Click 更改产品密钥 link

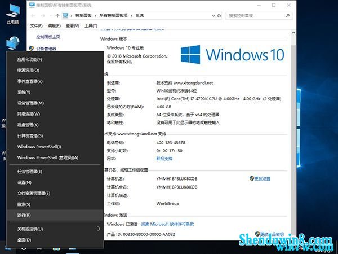(x=272, y=234)
